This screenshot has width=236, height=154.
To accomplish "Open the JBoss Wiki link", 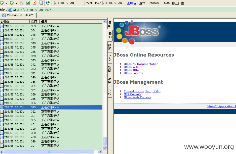I will click(131, 67).
